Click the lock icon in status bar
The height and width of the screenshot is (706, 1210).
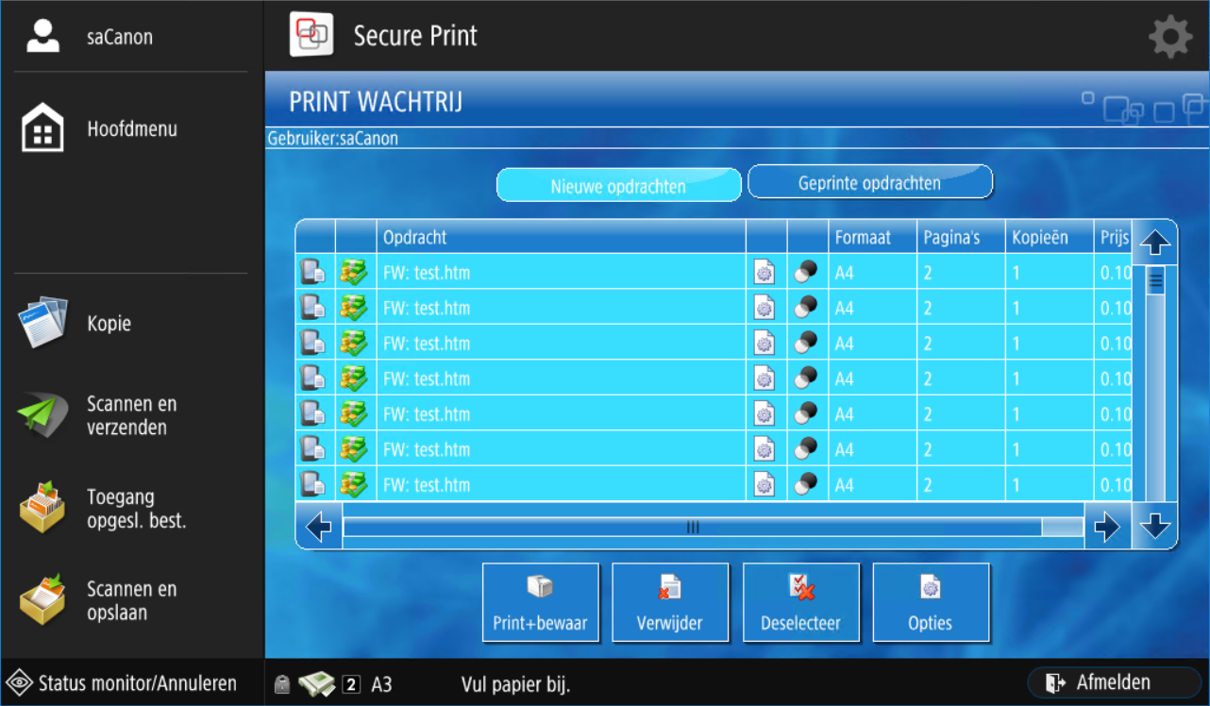point(280,684)
